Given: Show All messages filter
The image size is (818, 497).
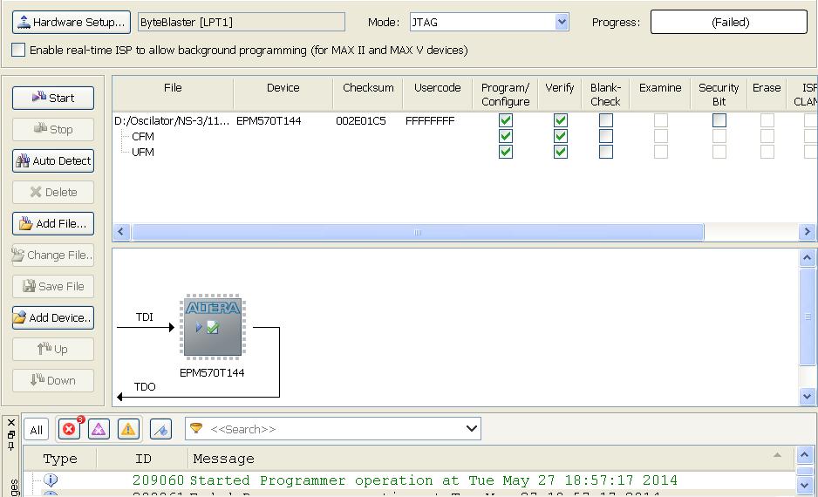Looking at the screenshot, I should coord(37,430).
